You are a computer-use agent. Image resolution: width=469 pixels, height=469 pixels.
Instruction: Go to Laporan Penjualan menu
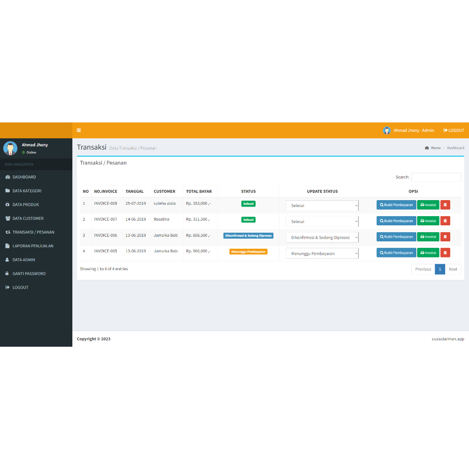tap(33, 246)
